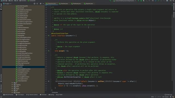This screenshot has width=175, height=98.
Task: Select the Supplier class in project tree
Action: point(20,67)
